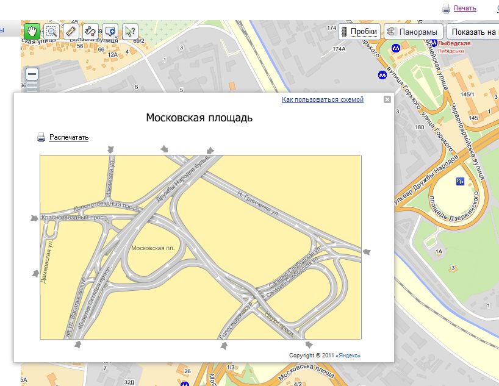The image size is (499, 386).
Task: Activate the "What's here" info cursor tool
Action: (129, 30)
